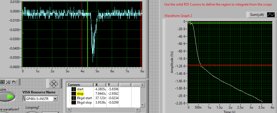
Task: Select the magnifier zoom tool
Action: [8, 82]
